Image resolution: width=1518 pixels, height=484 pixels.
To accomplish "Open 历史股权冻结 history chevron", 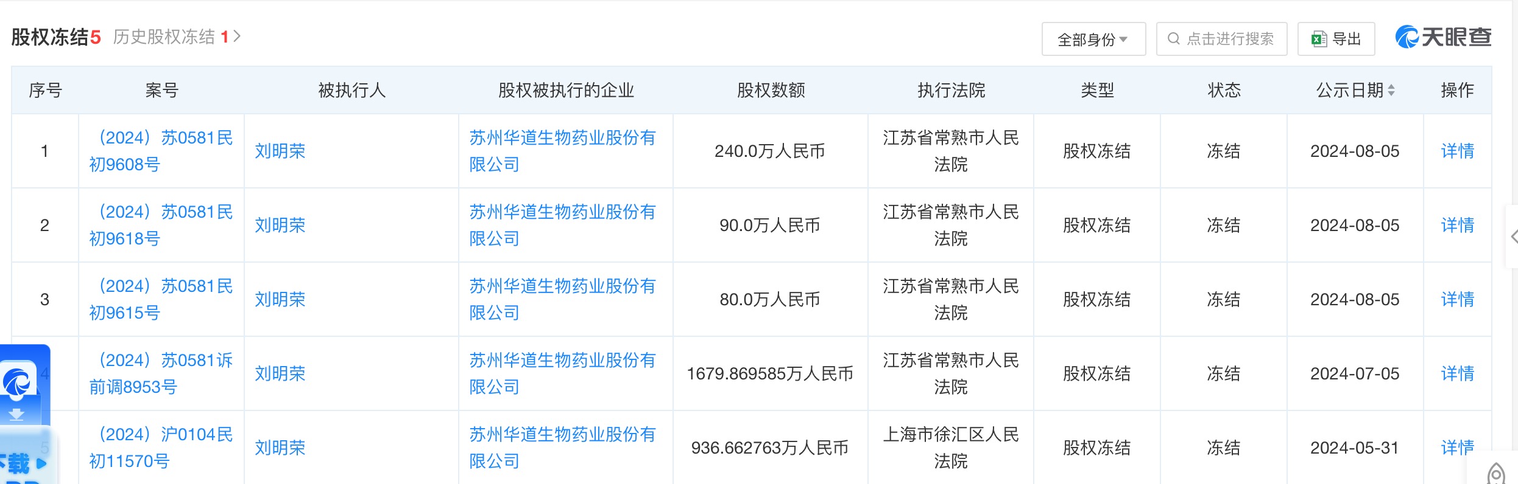I will (x=238, y=36).
